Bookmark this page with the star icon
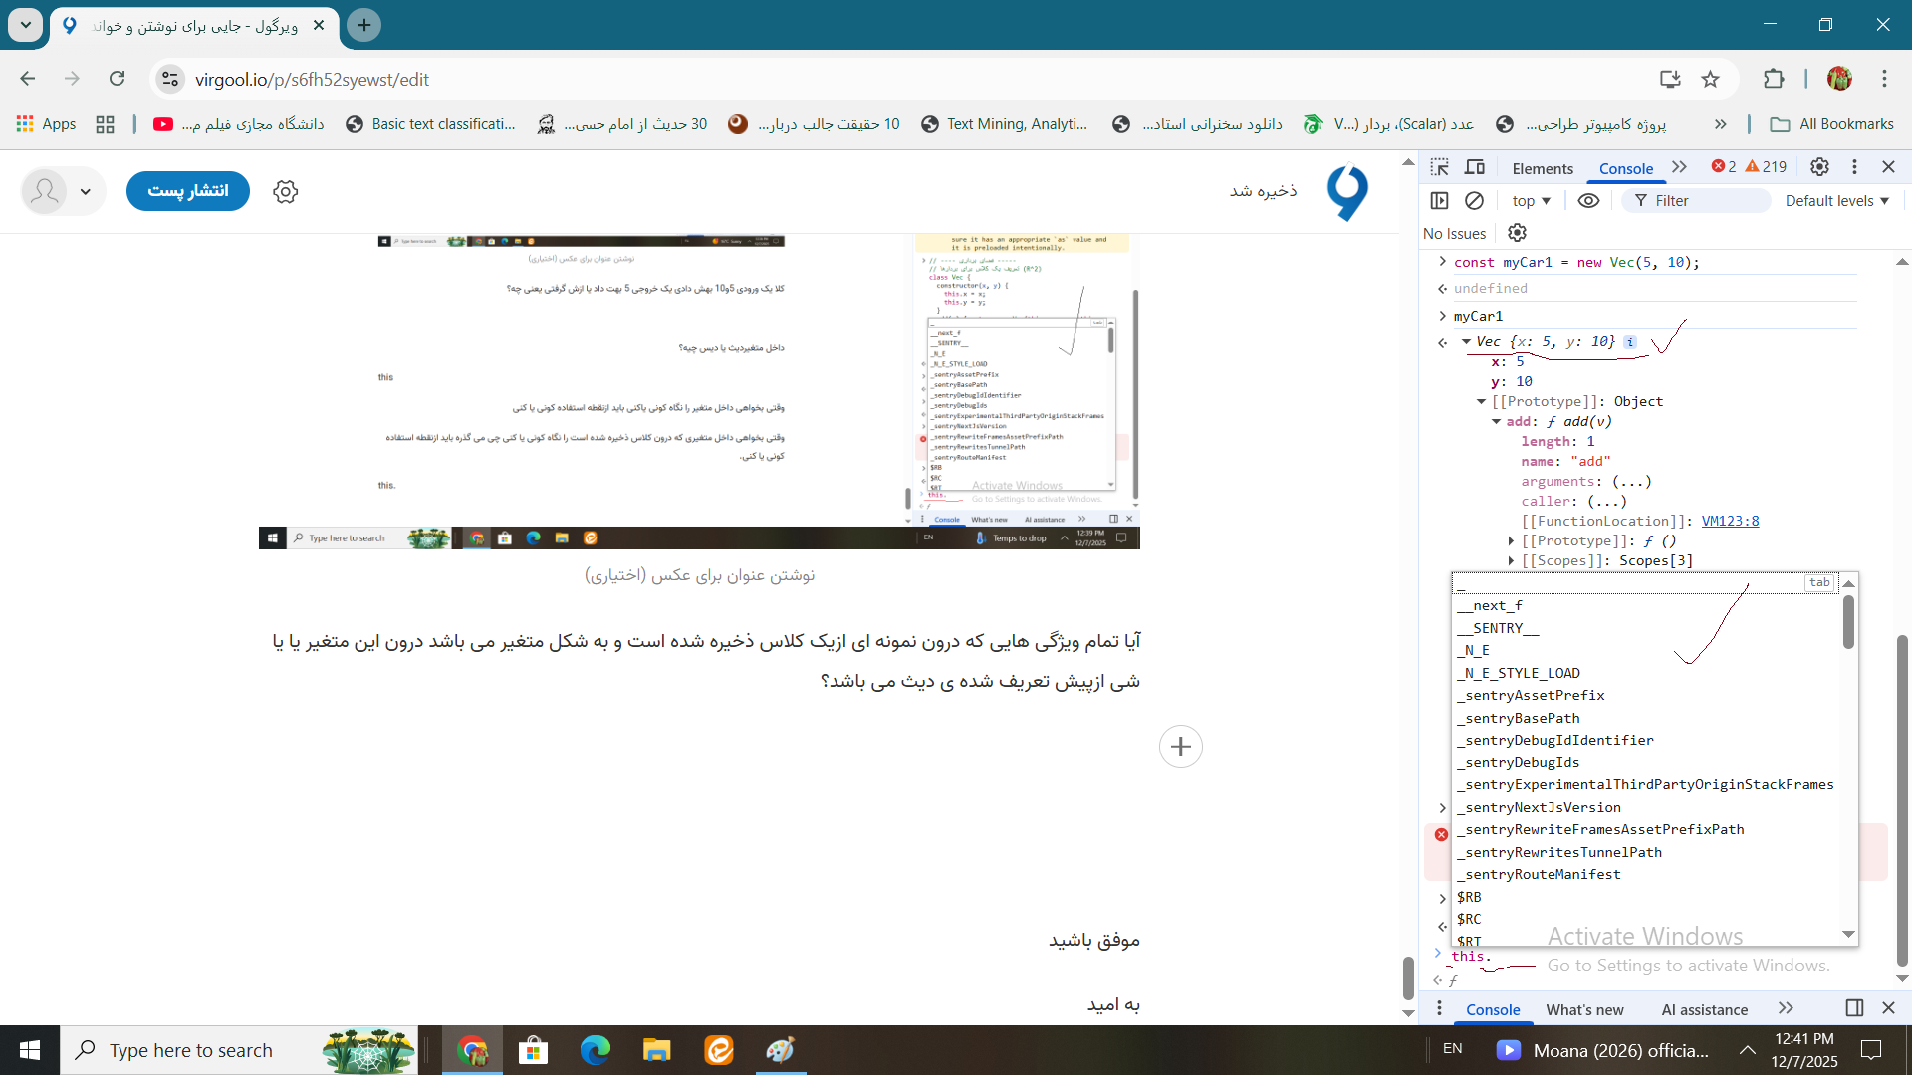This screenshot has height=1075, width=1912. pyautogui.click(x=1710, y=79)
